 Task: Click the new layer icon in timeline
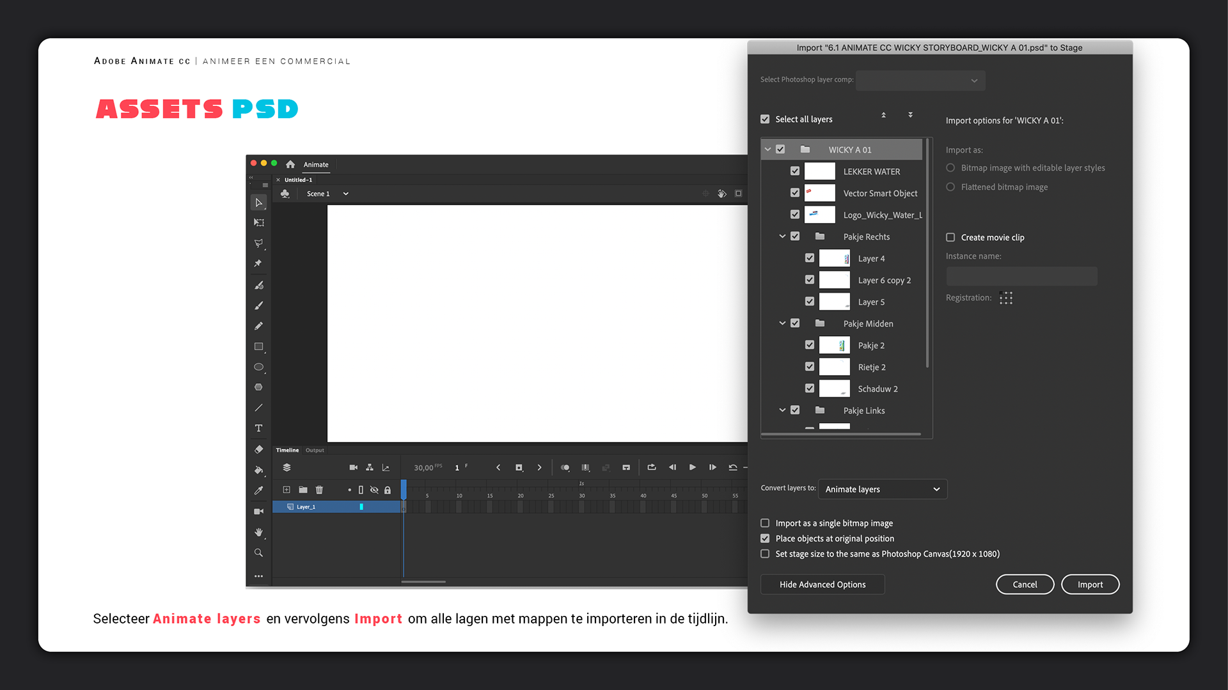pos(287,490)
